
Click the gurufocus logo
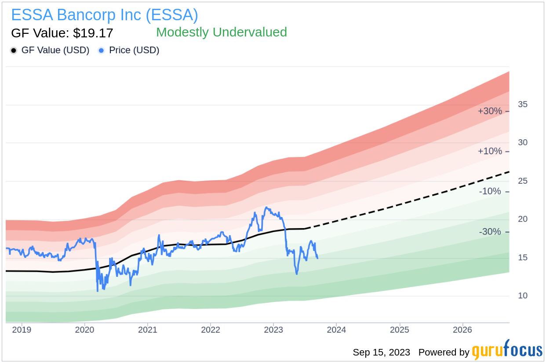pos(507,350)
